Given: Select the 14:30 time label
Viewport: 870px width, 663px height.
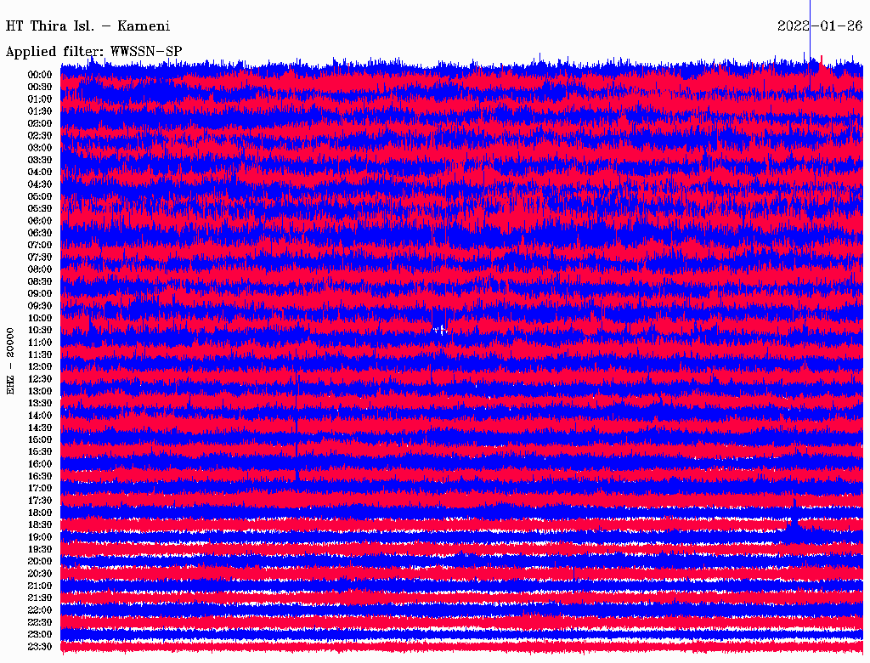Looking at the screenshot, I should coord(40,428).
